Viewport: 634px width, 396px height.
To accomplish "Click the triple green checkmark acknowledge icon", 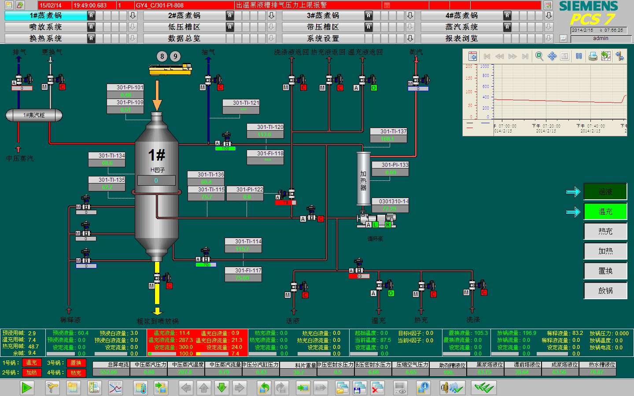I will [483, 388].
